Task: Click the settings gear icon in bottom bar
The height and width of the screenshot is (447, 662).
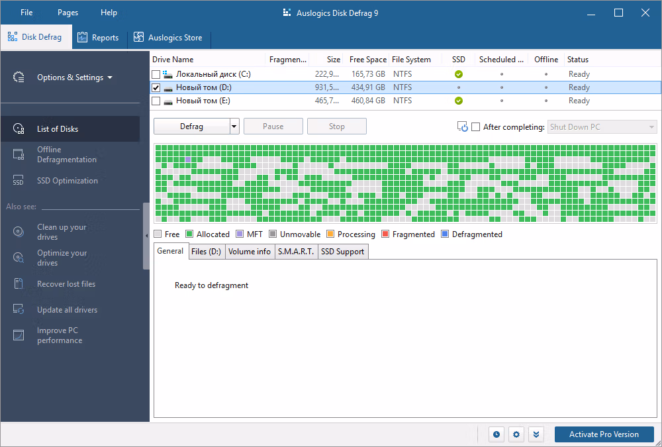Action: coord(516,434)
